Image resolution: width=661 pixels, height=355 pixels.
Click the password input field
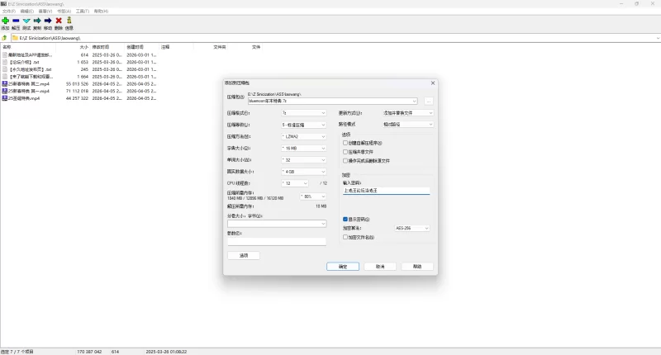click(x=386, y=191)
